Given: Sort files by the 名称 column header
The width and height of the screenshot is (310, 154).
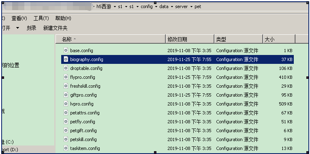Looking at the screenshot, I should click(110, 39).
